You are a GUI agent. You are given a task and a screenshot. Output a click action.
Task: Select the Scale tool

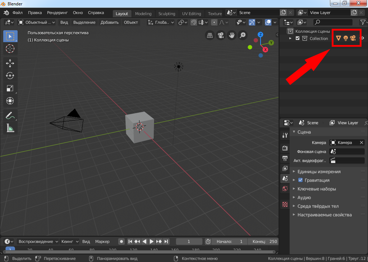(10, 88)
